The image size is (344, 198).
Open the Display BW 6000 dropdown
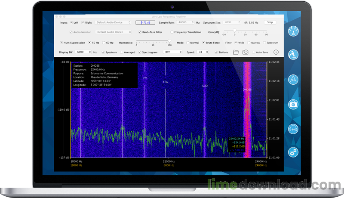coord(83,52)
